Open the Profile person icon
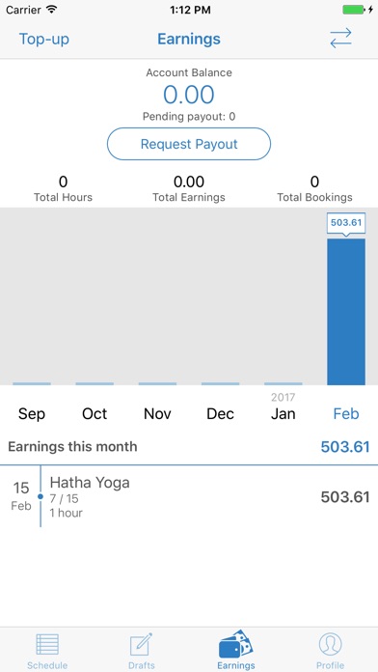The width and height of the screenshot is (378, 672). 330,645
